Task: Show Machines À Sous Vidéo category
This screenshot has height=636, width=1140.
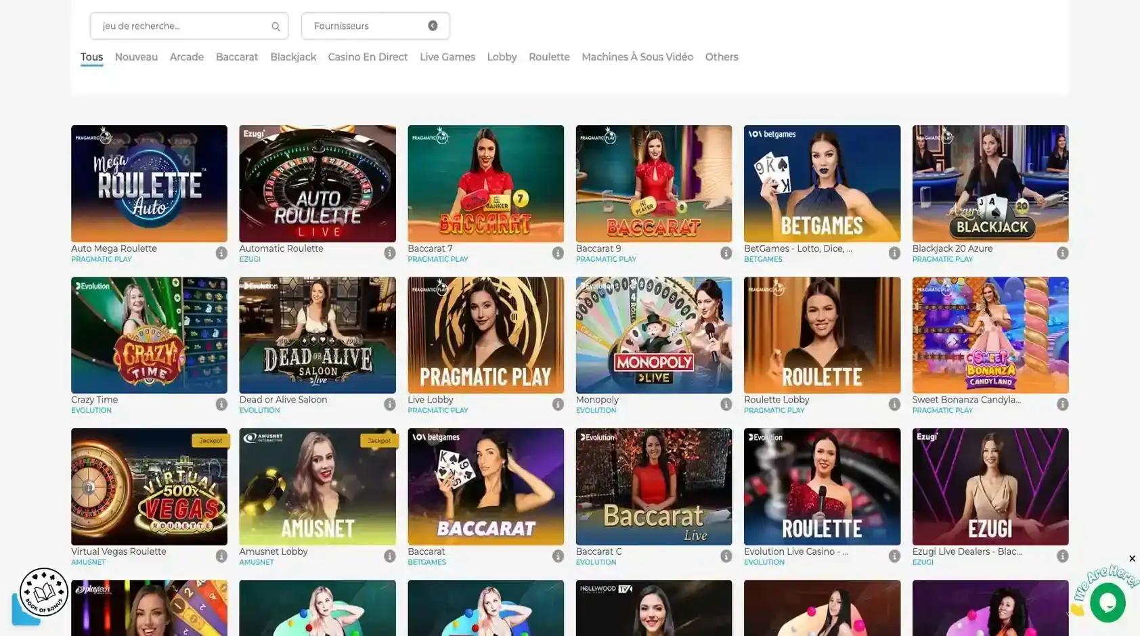Action: pos(637,57)
